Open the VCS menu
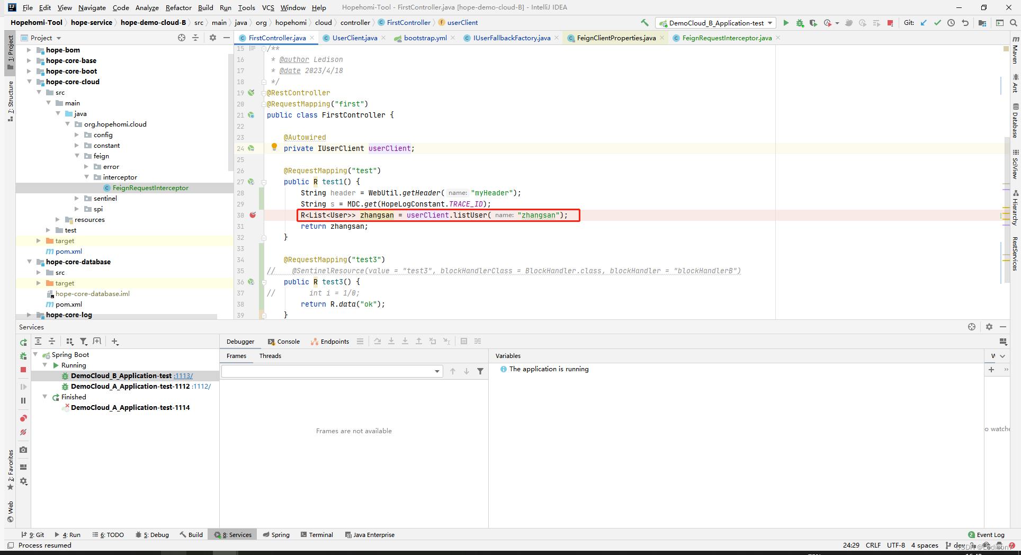Image resolution: width=1021 pixels, height=555 pixels. tap(268, 7)
